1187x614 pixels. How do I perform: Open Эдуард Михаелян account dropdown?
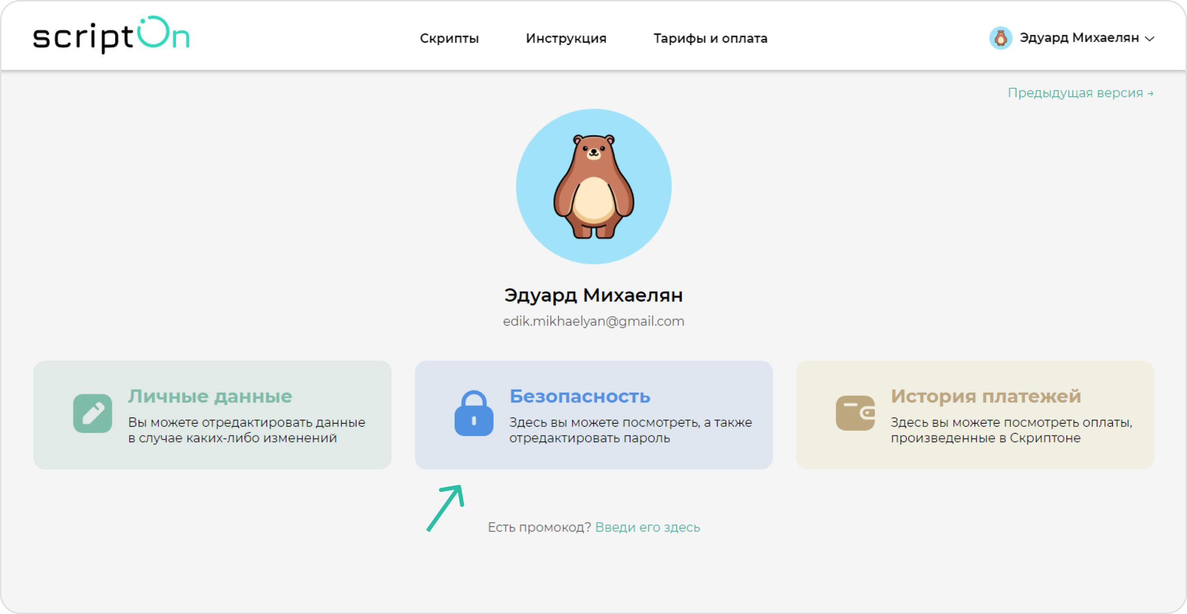point(1079,38)
